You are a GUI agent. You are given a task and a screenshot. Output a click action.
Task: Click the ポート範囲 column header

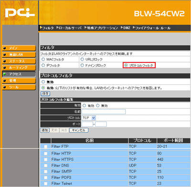[x=173, y=141]
